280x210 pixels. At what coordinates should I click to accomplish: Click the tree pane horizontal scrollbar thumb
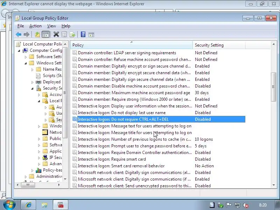(x=28, y=185)
